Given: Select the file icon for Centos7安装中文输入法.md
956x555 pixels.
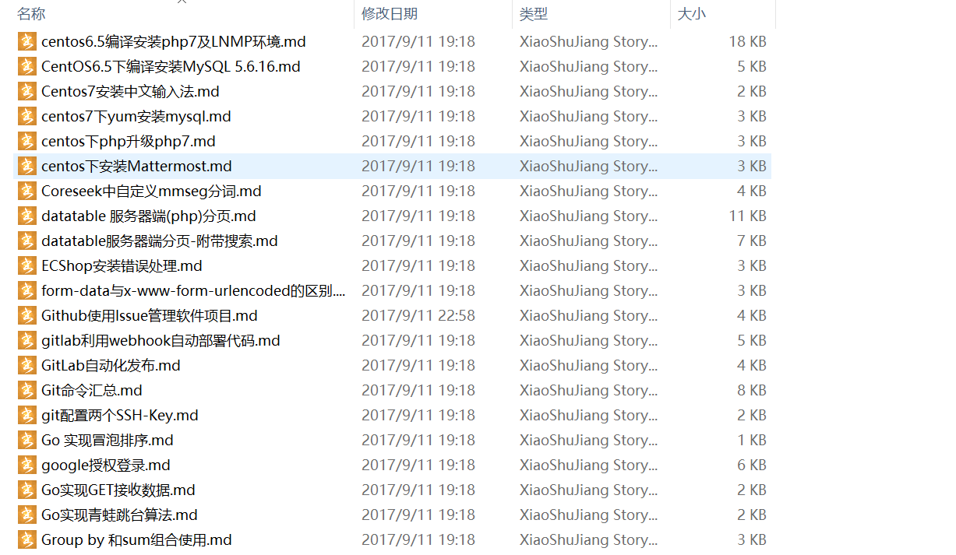Looking at the screenshot, I should pos(27,91).
